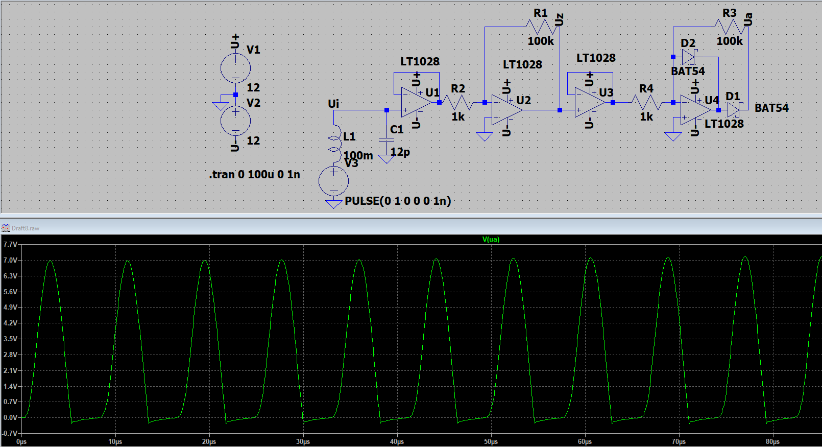The image size is (822, 447).
Task: Click the 0µs time axis label
Action: coord(21,442)
